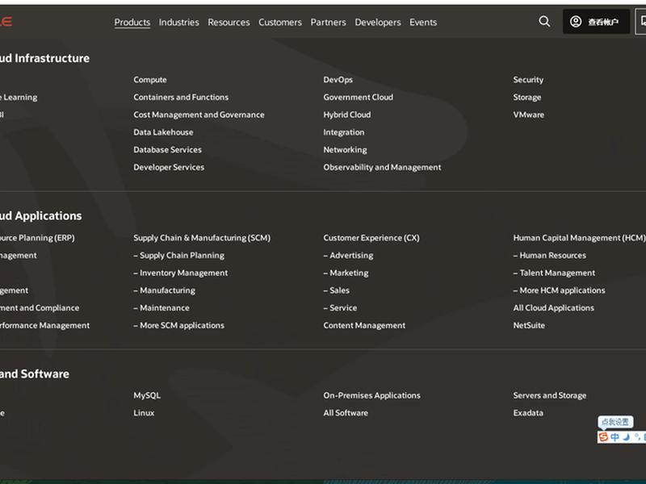Open Data Lakehouse link
This screenshot has width=646, height=484.
(x=163, y=132)
